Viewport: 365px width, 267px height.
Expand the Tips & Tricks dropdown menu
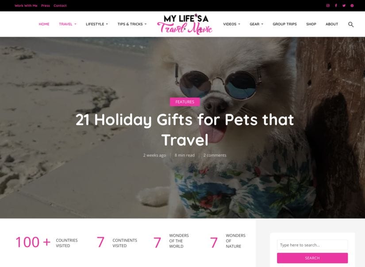point(132,24)
